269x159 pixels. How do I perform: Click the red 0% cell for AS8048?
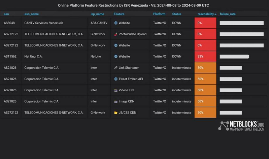[205, 23]
